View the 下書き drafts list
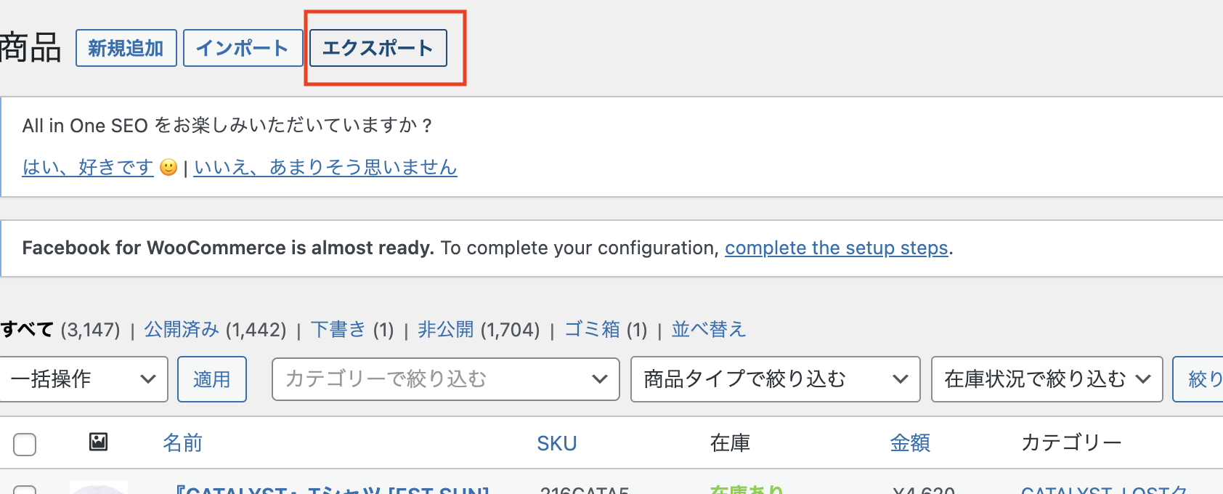The image size is (1223, 494). tap(338, 330)
